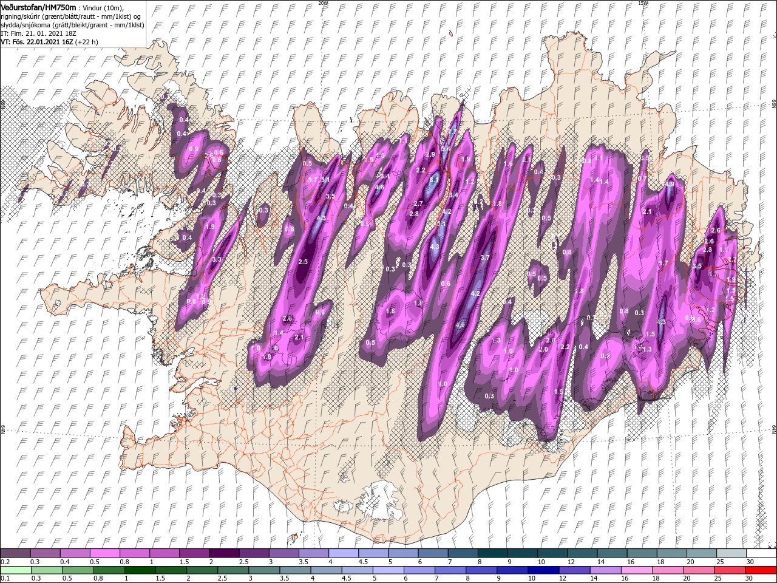Click the 2.0 snowfall value on the map
The width and height of the screenshot is (777, 583).
point(543,349)
